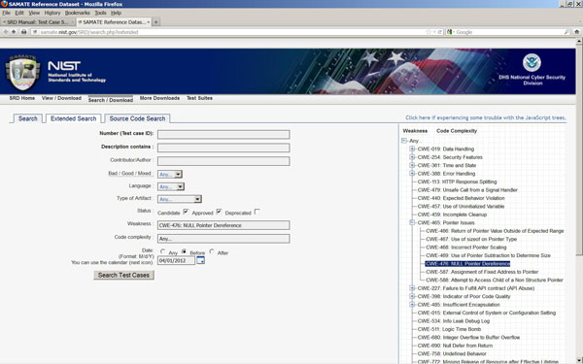
Task: Select the After date radio button
Action: pos(212,251)
